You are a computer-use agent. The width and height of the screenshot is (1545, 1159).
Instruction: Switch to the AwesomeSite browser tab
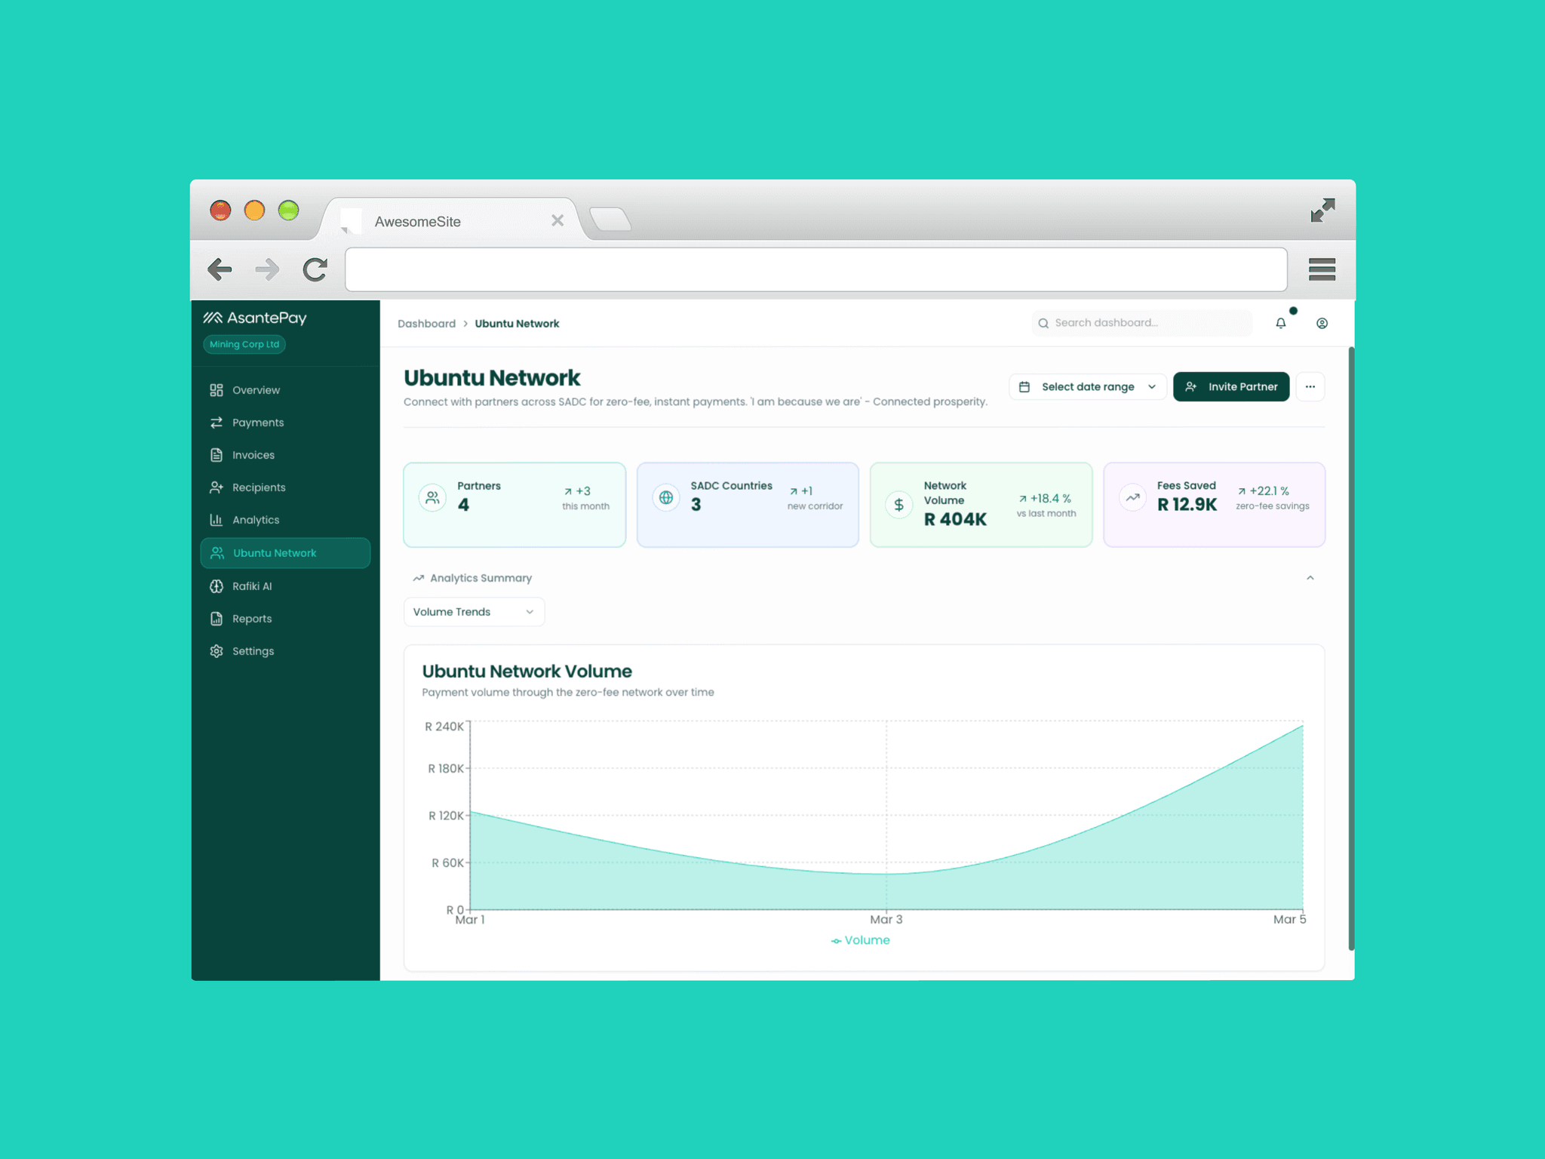tap(418, 220)
